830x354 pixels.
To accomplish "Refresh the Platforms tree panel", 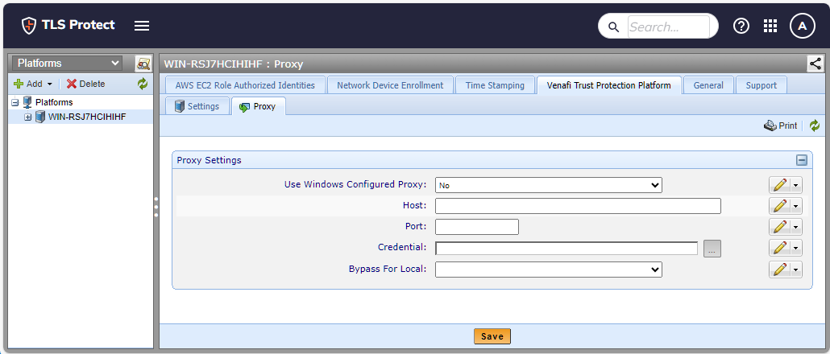I will click(143, 84).
